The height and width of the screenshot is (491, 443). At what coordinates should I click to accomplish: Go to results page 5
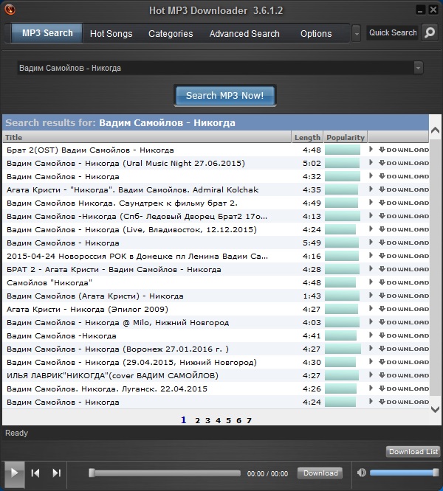tap(228, 420)
